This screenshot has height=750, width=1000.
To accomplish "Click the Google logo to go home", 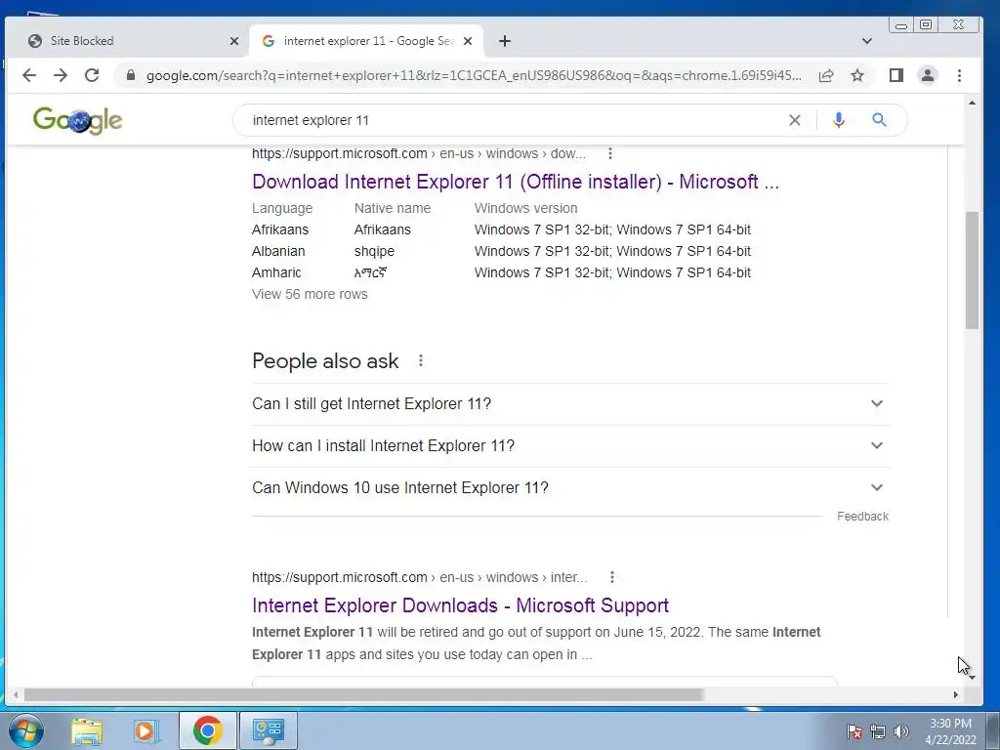I will [78, 120].
